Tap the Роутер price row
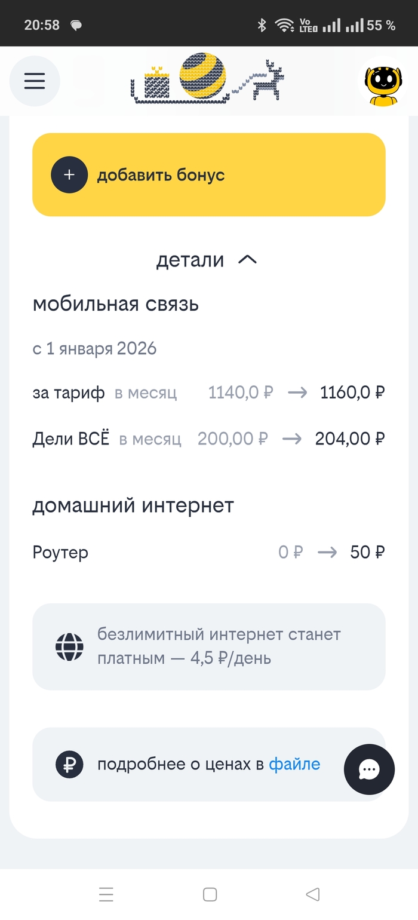This screenshot has width=418, height=920. pyautogui.click(x=208, y=552)
